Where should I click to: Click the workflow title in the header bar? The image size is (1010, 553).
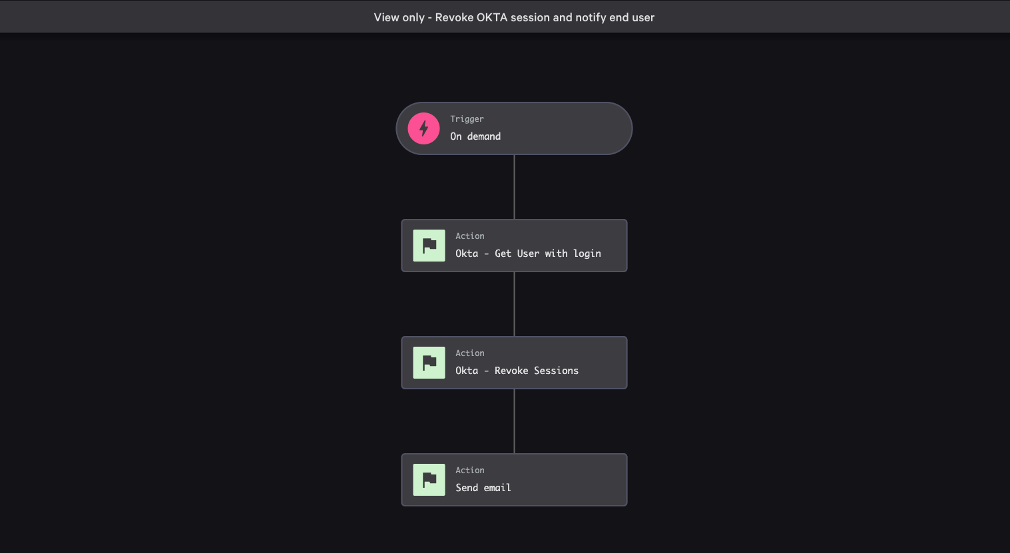pyautogui.click(x=514, y=17)
